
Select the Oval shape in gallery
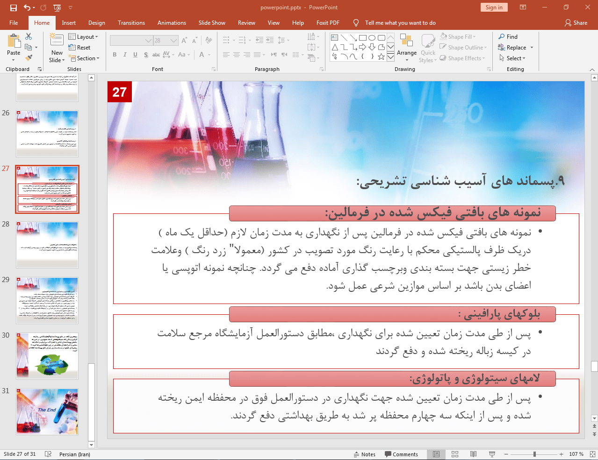[x=372, y=38]
